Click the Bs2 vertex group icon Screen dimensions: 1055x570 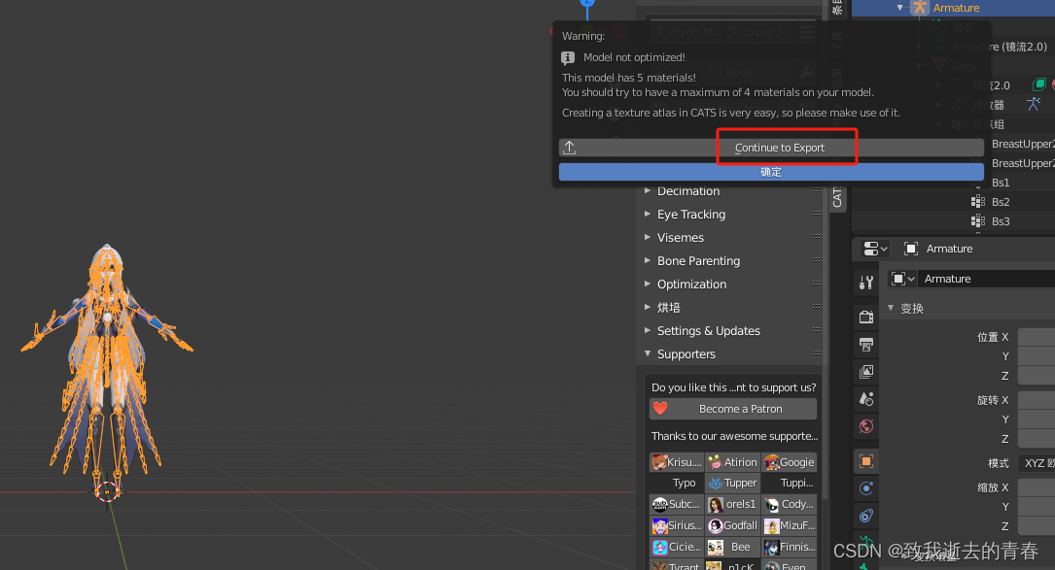(x=977, y=202)
